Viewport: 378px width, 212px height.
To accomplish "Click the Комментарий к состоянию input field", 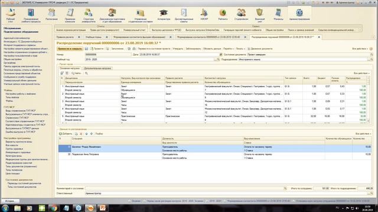I will click(184, 188).
